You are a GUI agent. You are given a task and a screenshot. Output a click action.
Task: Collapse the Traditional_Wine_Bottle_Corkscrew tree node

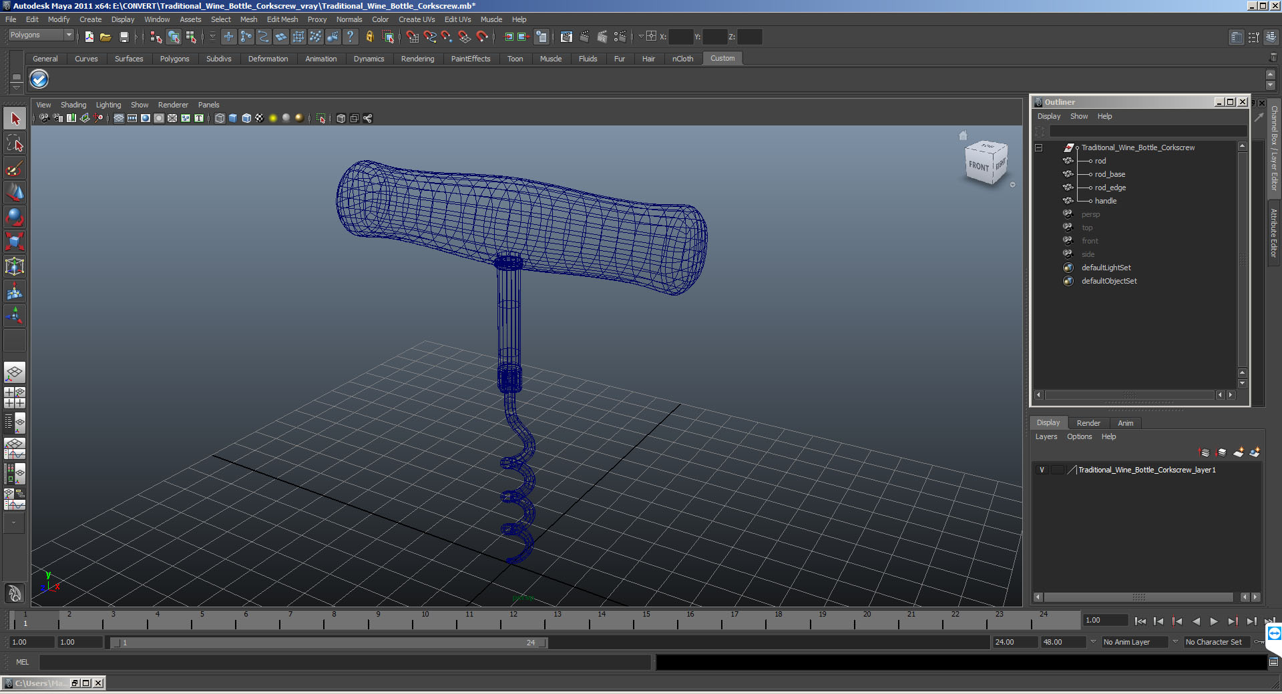1039,147
